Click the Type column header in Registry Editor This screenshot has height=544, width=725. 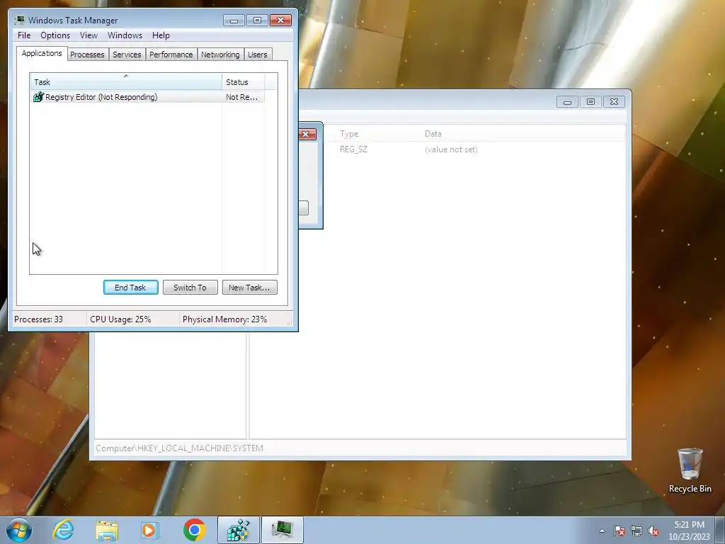[349, 134]
